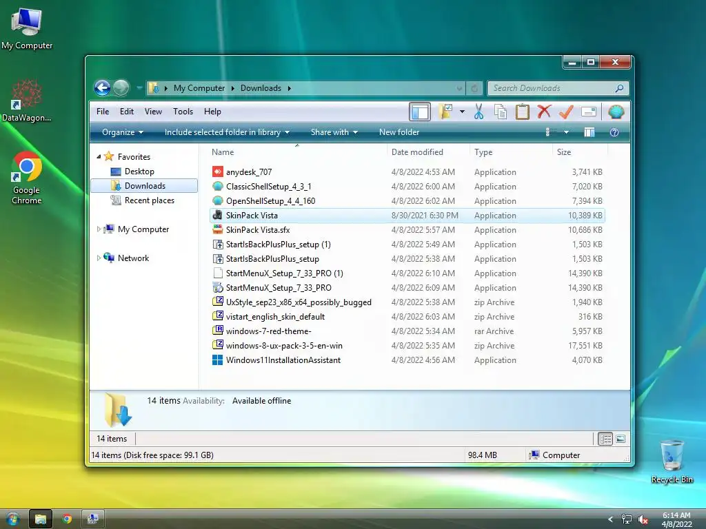
Task: Open the File menu
Action: 103,112
